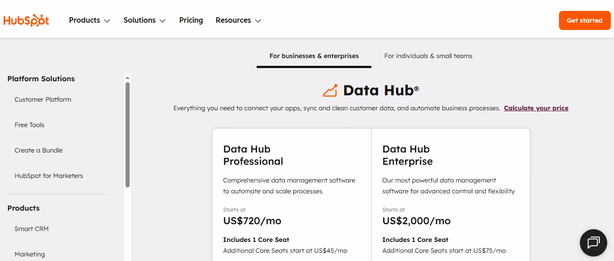Click the US$720/mo price

(x=252, y=221)
